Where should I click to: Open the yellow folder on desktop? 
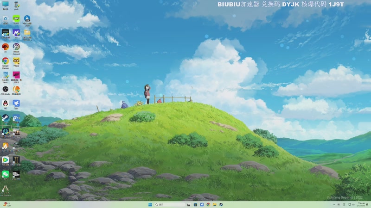(x=27, y=34)
